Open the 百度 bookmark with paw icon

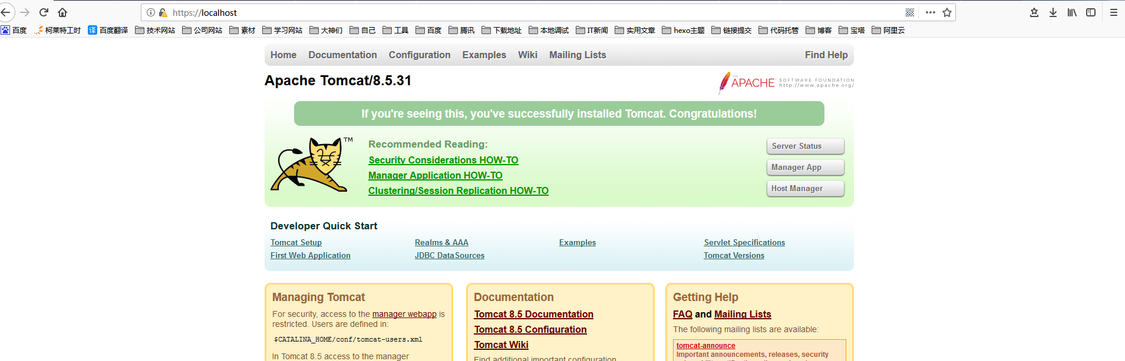(14, 30)
